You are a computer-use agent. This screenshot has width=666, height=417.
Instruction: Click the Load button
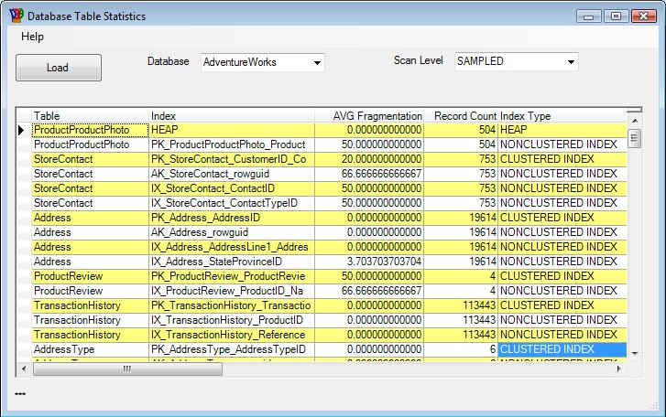pyautogui.click(x=59, y=68)
